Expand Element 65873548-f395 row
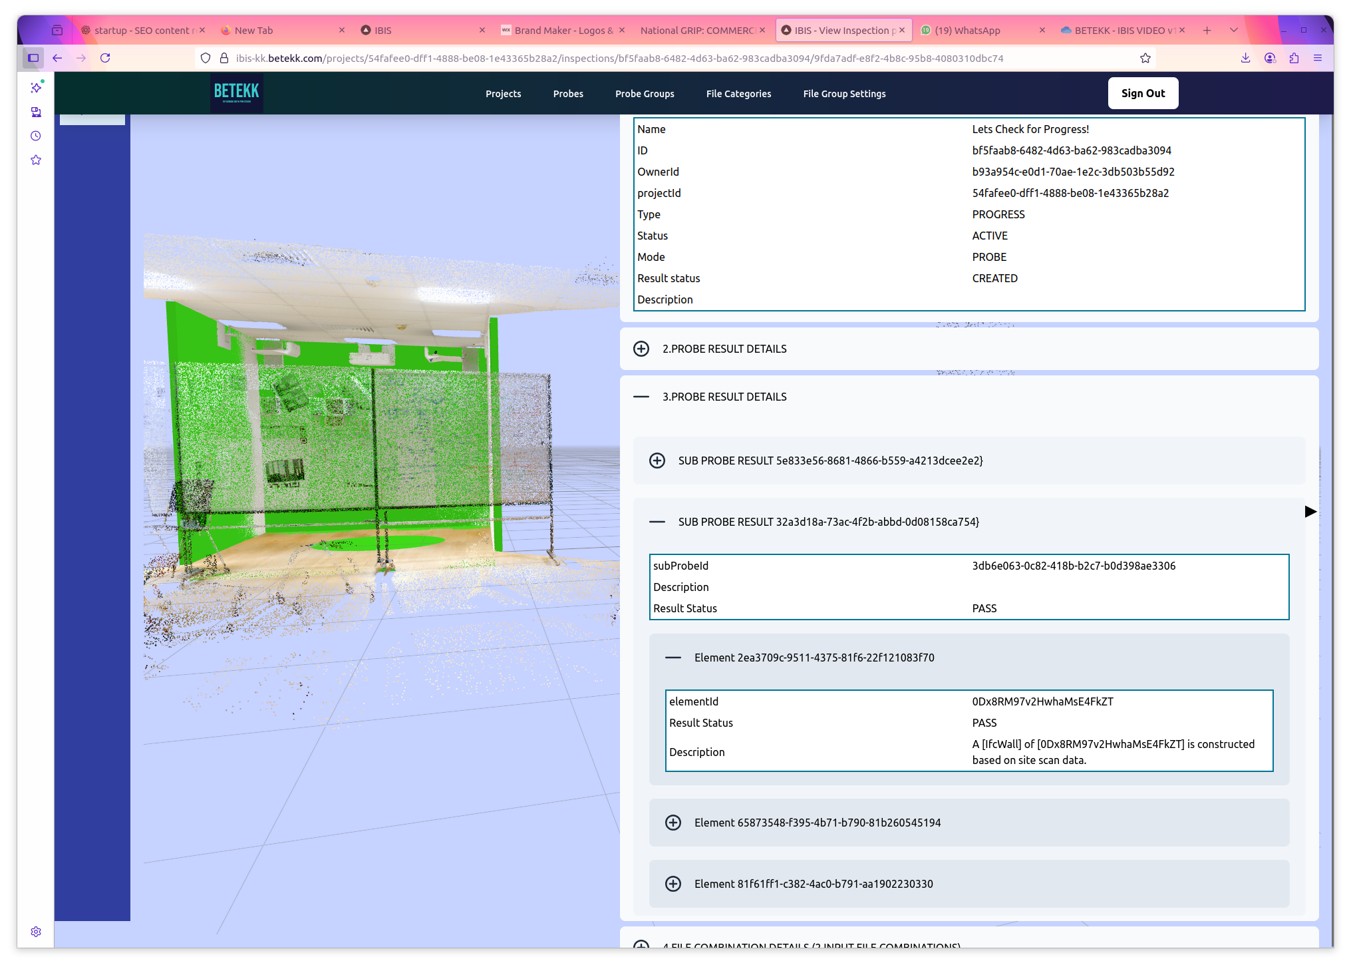Image resolution: width=1351 pixels, height=967 pixels. (673, 823)
